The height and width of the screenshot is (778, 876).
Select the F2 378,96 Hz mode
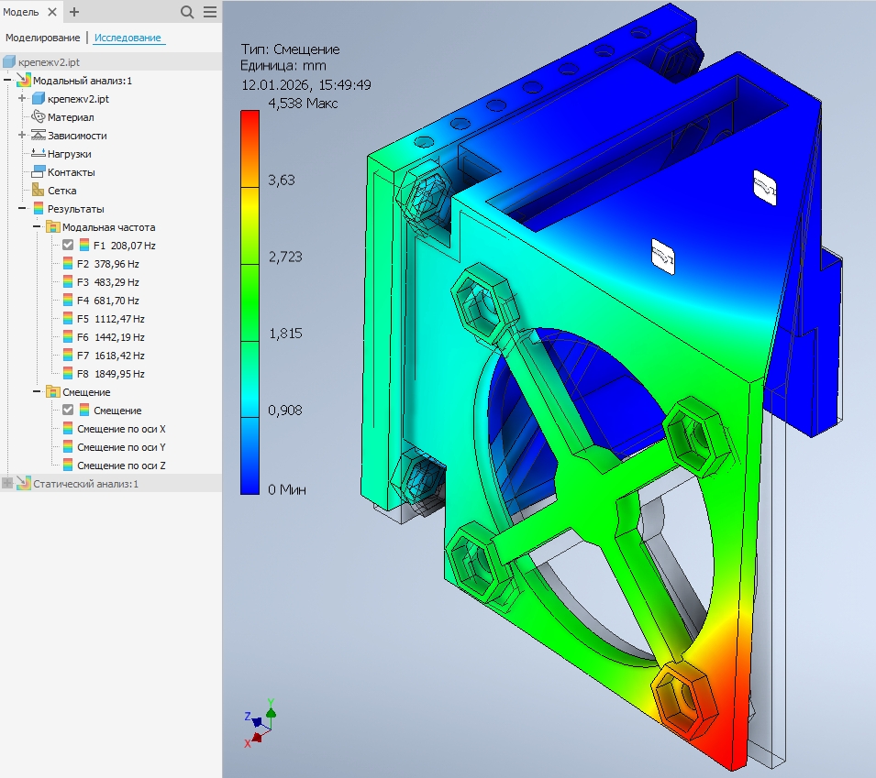tap(108, 263)
